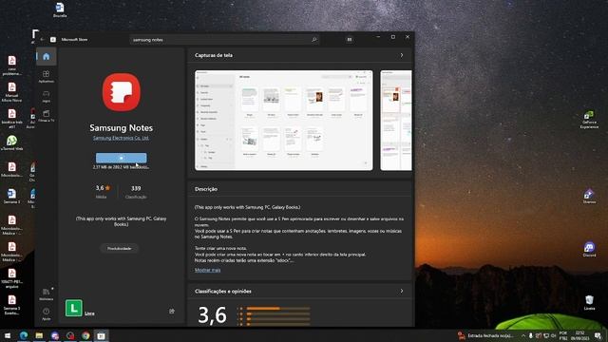Open the Discord desktop shortcut
The image size is (608, 342).
pyautogui.click(x=589, y=249)
